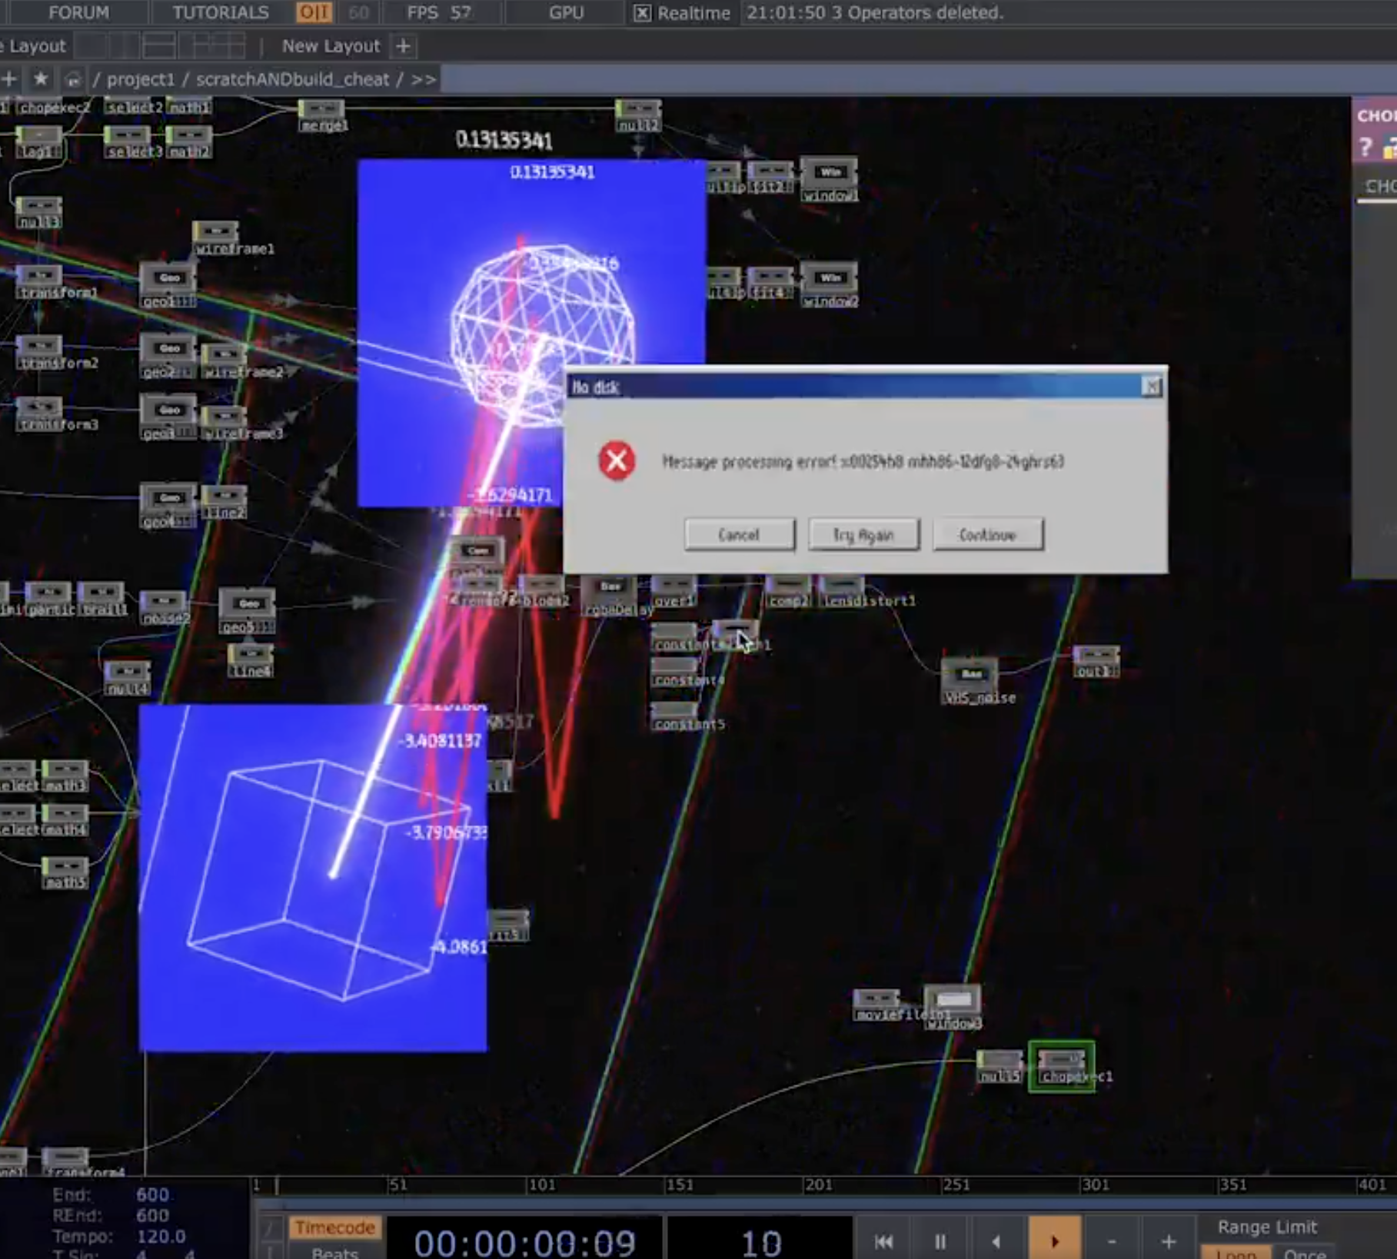Expand the path >> arrows
The height and width of the screenshot is (1259, 1397).
tap(424, 79)
